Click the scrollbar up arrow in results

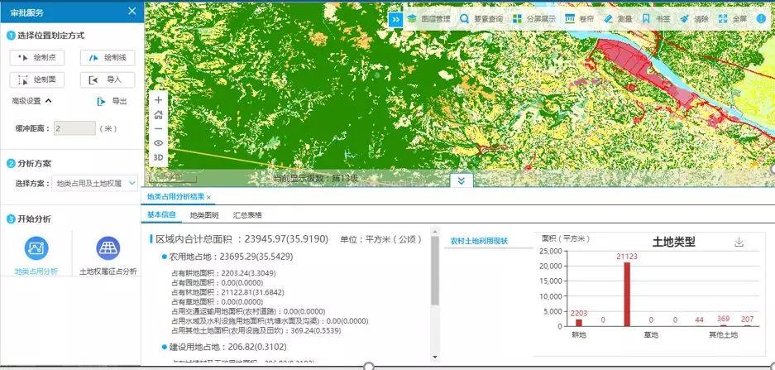click(x=435, y=230)
